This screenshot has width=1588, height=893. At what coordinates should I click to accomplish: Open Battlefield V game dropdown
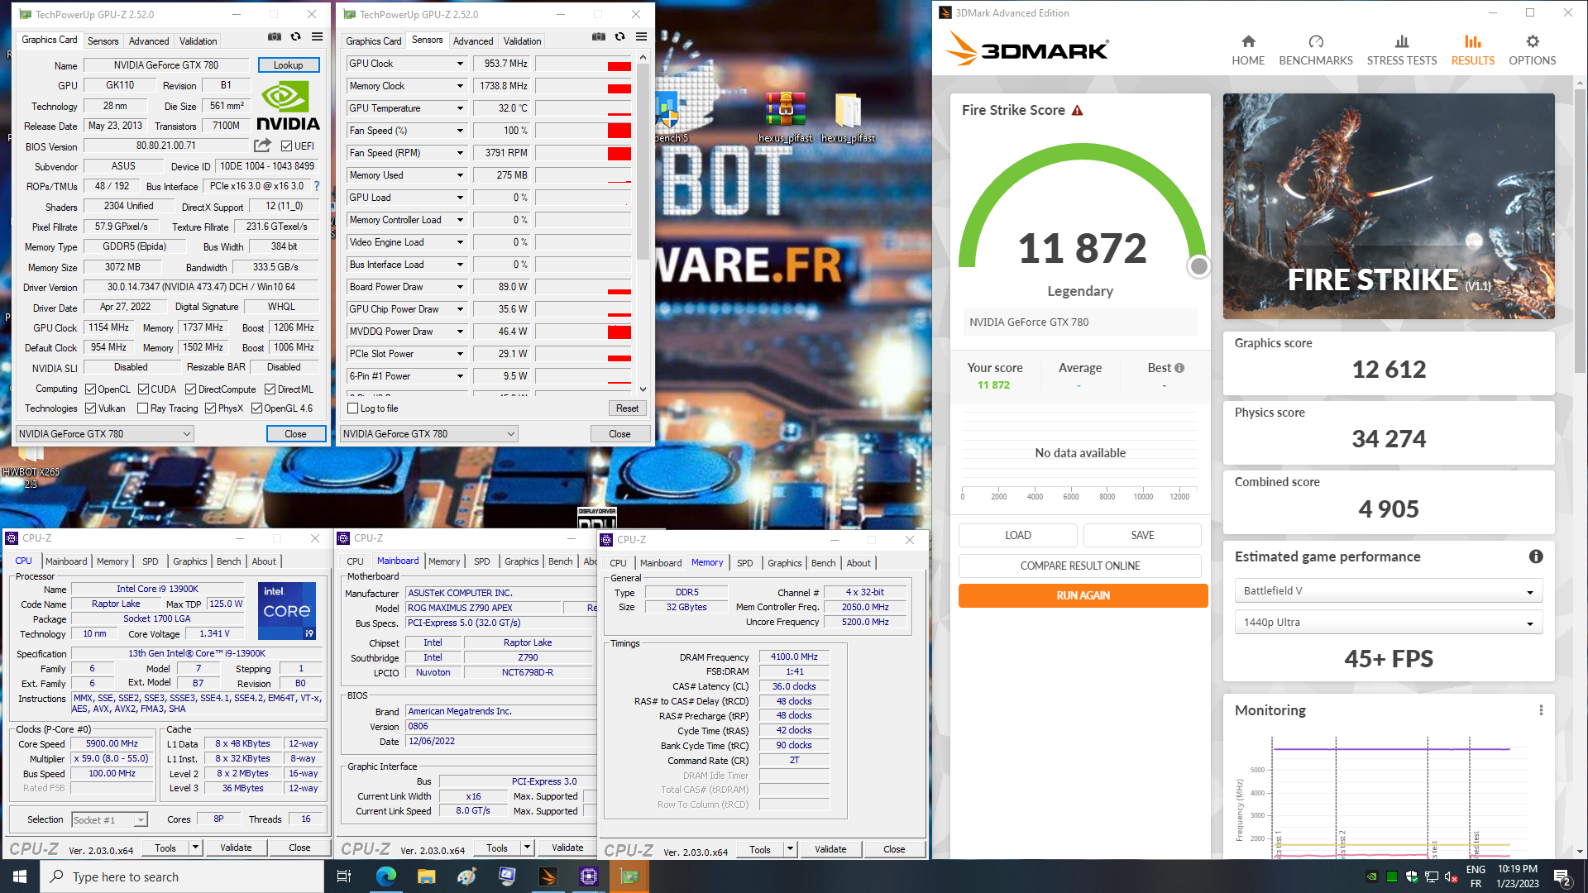coord(1389,591)
